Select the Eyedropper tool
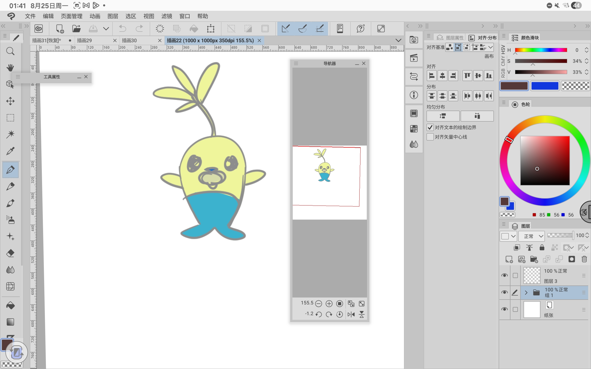The image size is (591, 369). [x=10, y=151]
